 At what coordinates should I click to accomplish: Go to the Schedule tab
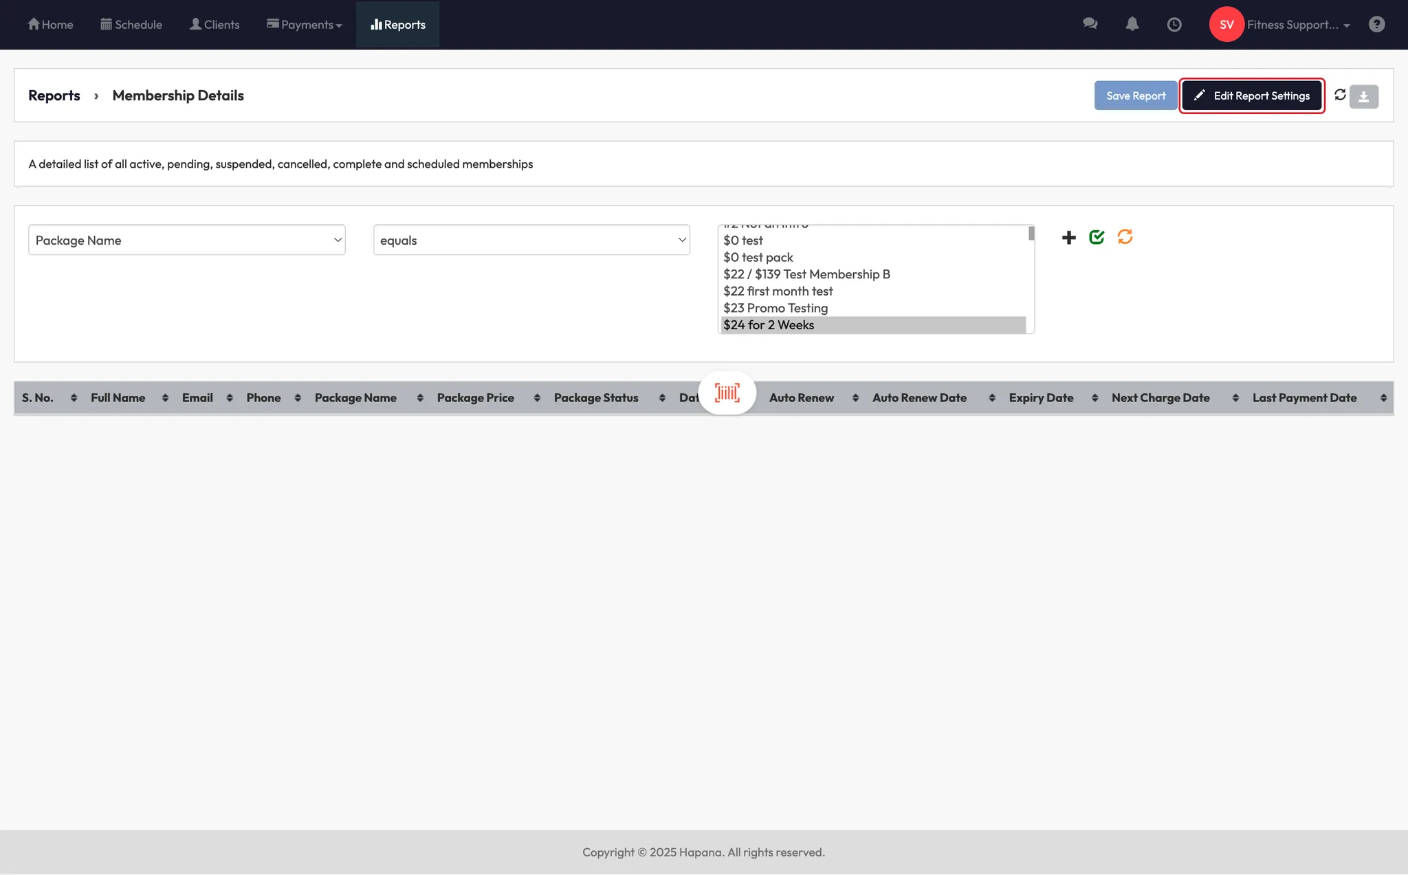(x=131, y=25)
